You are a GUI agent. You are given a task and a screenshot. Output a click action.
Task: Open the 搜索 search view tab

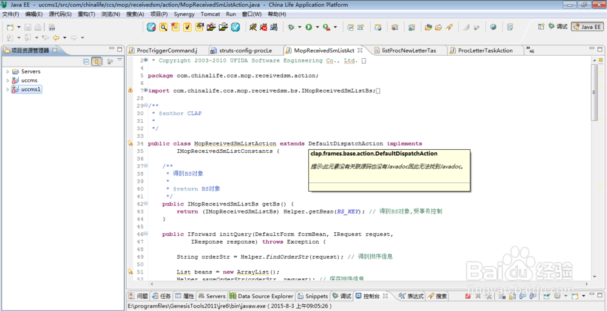[x=438, y=296]
